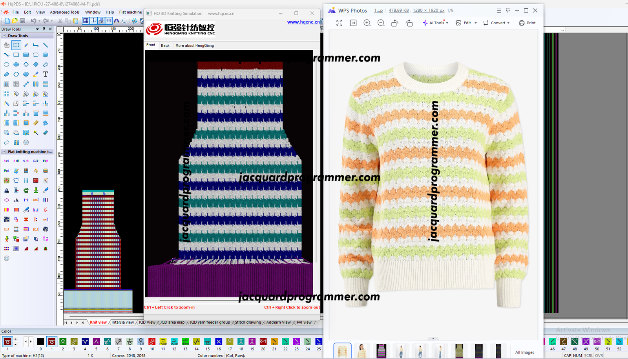Viewport: 628px width, 359px height.
Task: Choose the Text tool in Draw Tools
Action: [x=46, y=74]
